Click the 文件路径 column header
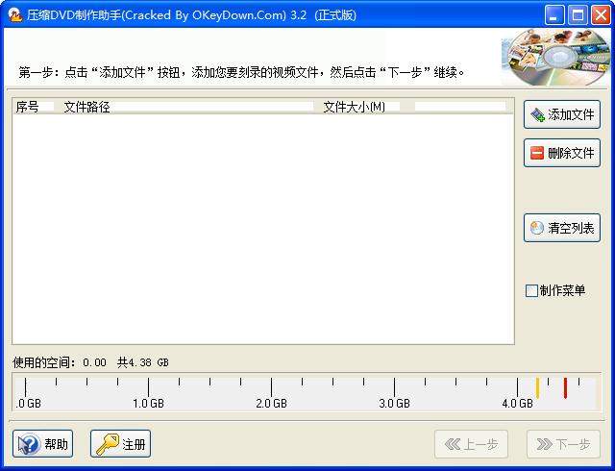 (187, 107)
